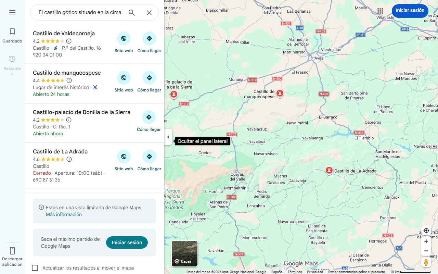Zoom out on the map
The width and height of the screenshot is (438, 274).
pos(426,251)
